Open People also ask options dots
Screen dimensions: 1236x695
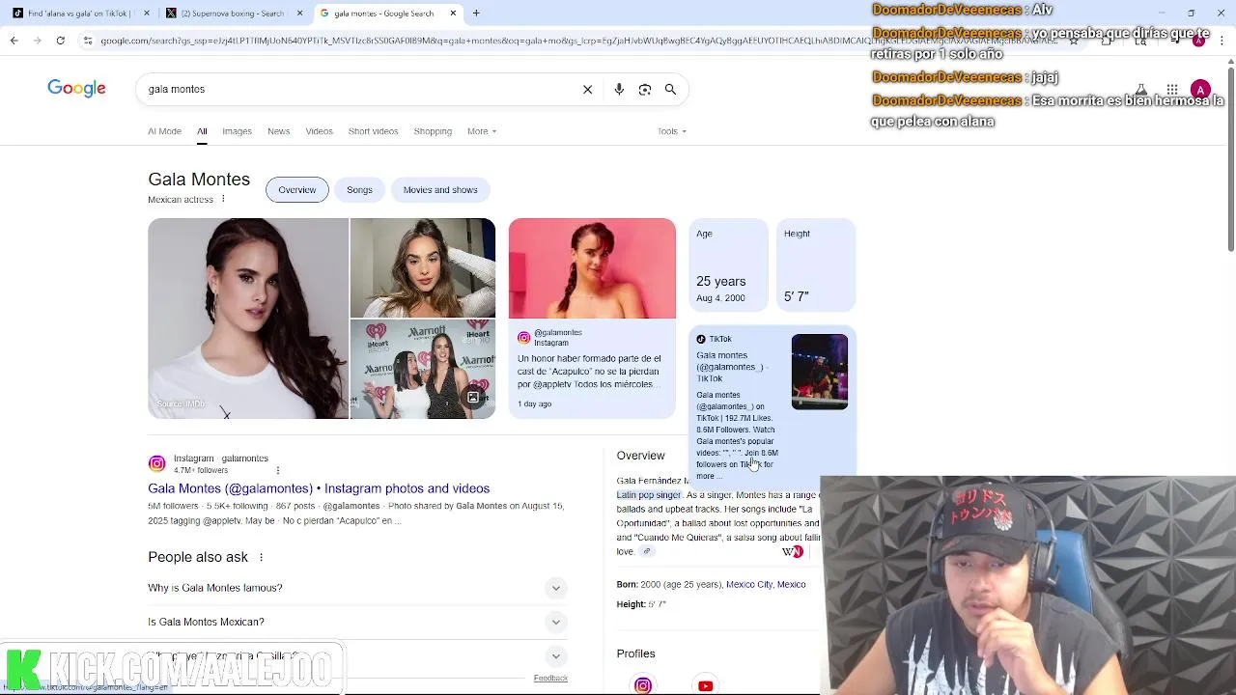point(261,557)
